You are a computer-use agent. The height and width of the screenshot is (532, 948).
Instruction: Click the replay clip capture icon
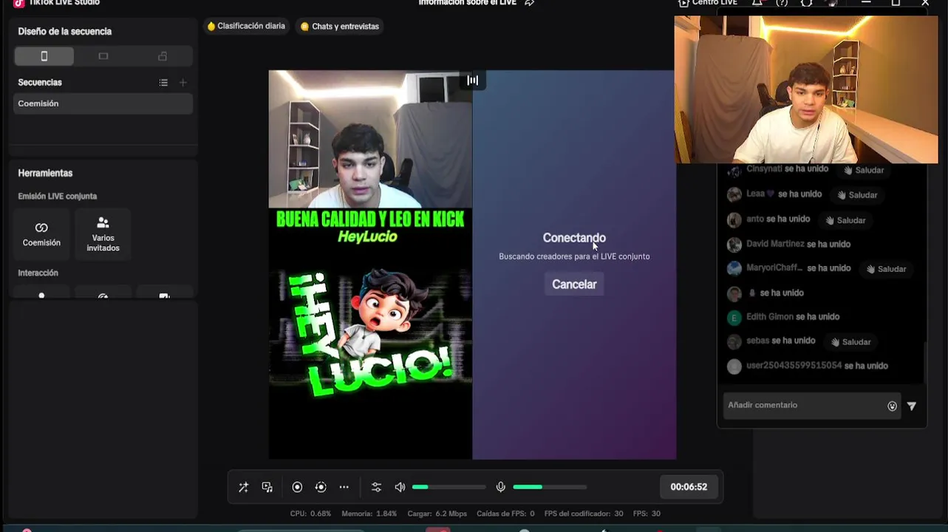(x=321, y=487)
